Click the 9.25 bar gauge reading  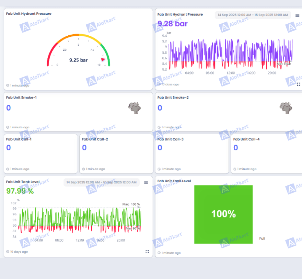pos(78,60)
